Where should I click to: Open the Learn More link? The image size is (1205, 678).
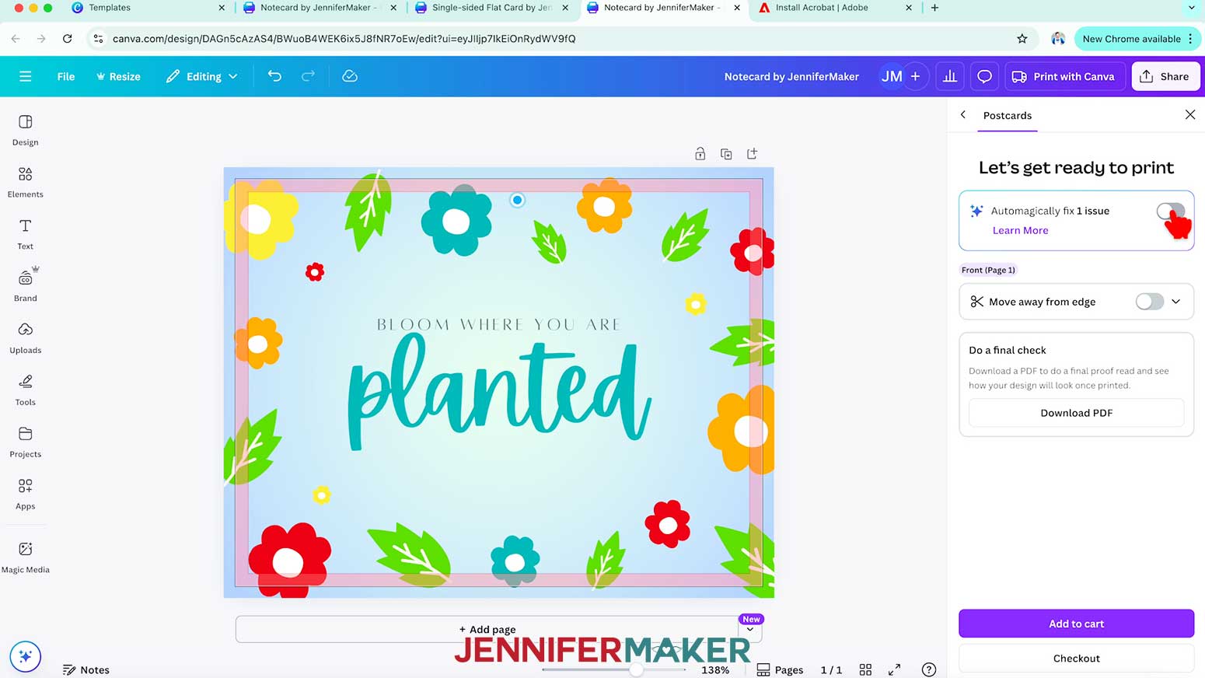1020,230
